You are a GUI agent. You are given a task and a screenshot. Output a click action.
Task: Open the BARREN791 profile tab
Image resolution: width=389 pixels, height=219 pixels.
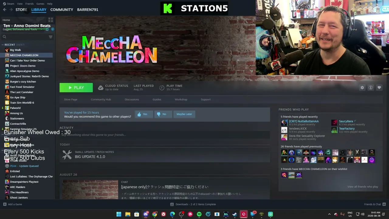pyautogui.click(x=88, y=10)
